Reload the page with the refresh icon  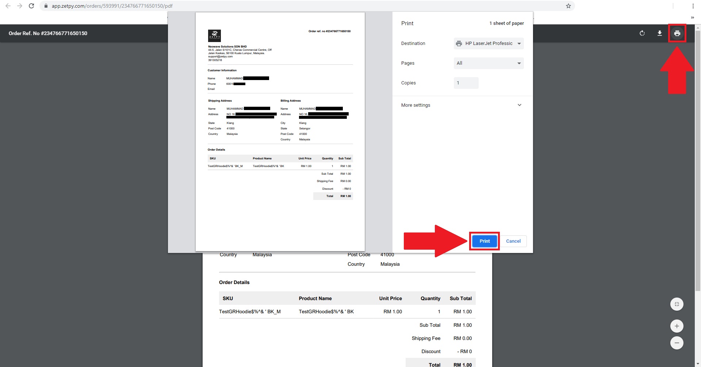tap(31, 6)
